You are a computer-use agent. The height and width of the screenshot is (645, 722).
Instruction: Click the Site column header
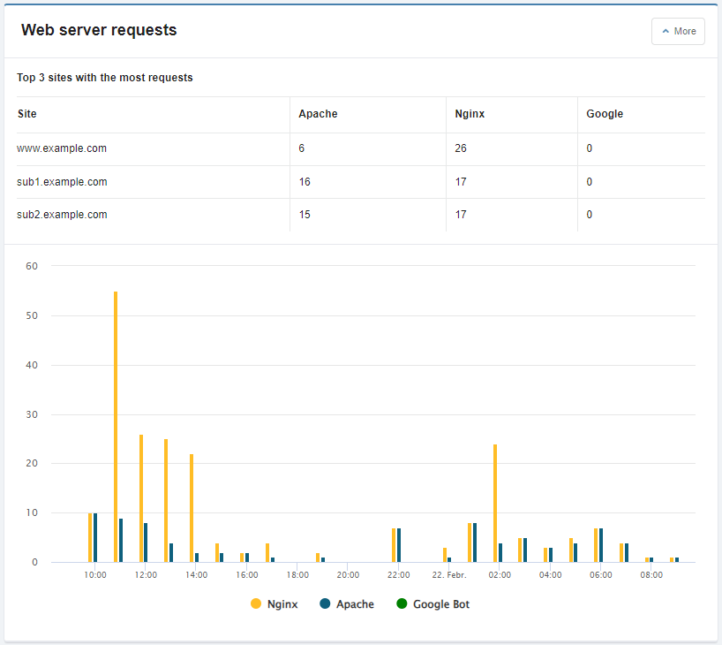27,114
